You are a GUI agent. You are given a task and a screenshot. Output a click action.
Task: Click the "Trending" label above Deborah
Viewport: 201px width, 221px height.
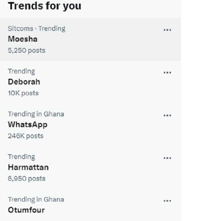(21, 71)
